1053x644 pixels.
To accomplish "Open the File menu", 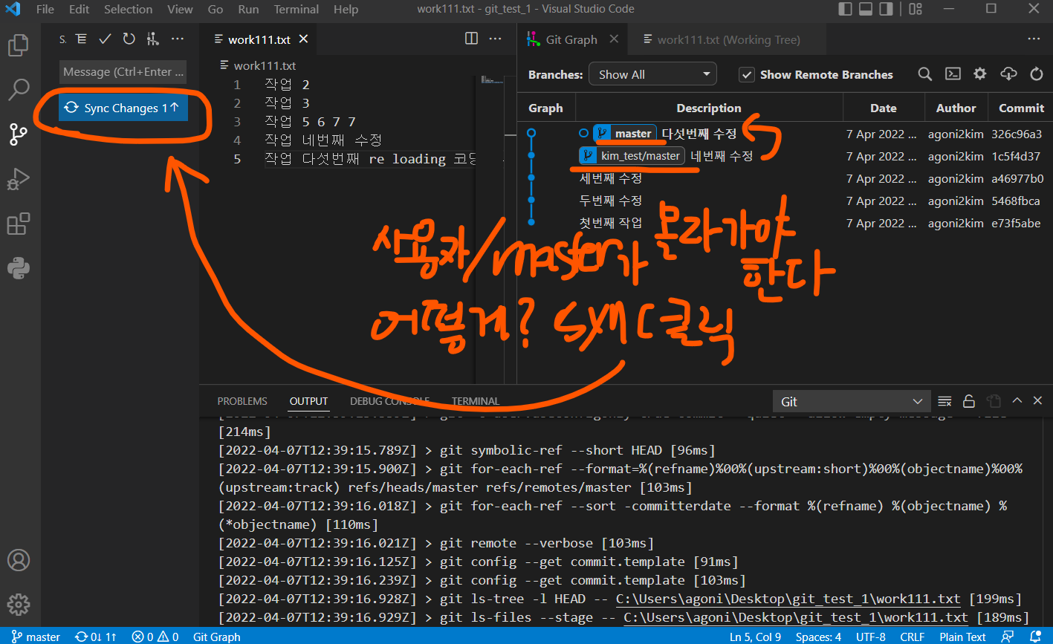I will 45,10.
